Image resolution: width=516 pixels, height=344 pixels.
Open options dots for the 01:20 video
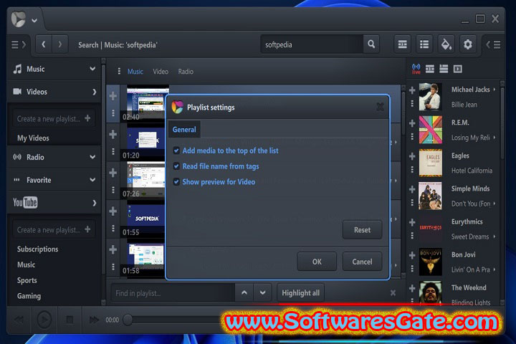click(x=113, y=151)
